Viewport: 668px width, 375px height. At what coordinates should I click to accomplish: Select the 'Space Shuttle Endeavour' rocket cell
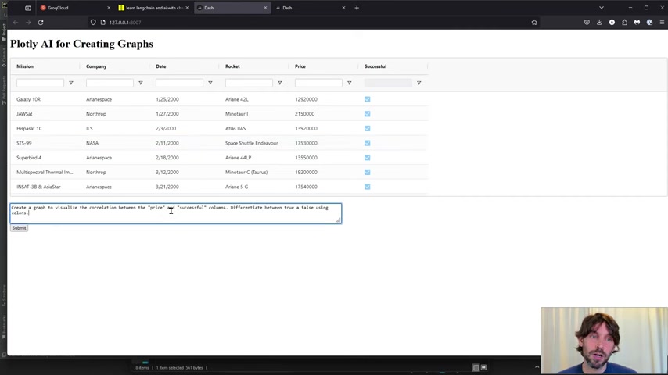[x=251, y=143]
